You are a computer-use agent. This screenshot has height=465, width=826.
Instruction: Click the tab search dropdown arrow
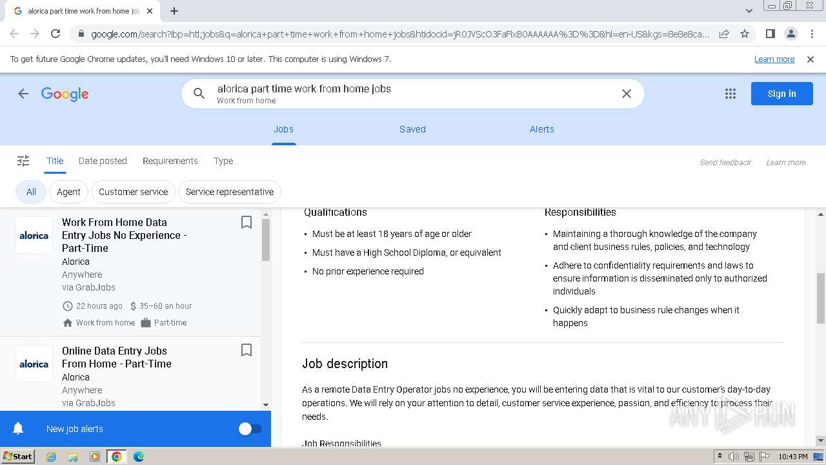(749, 11)
